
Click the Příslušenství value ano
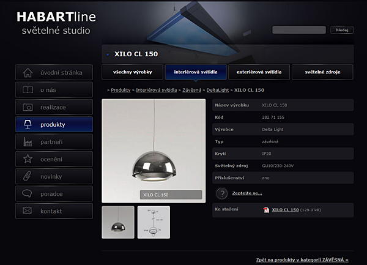(x=265, y=178)
